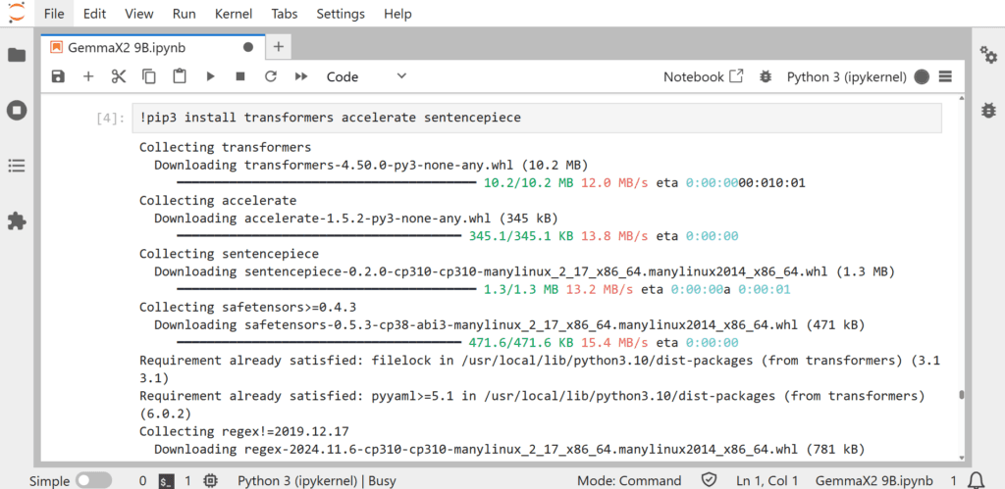This screenshot has width=1005, height=489.
Task: Restart the kernel
Action: click(x=271, y=76)
